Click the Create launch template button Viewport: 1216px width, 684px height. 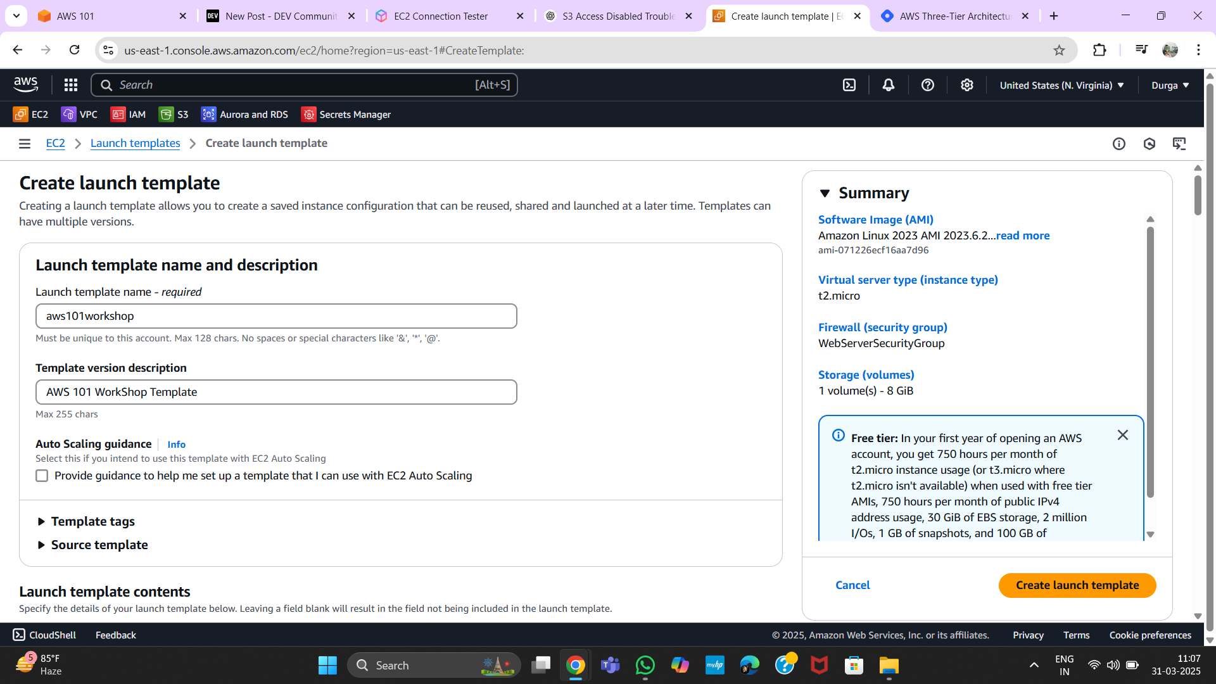tap(1077, 585)
